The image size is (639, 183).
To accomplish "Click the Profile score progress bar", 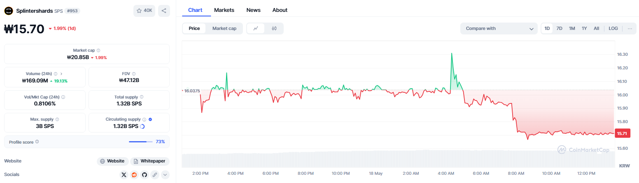I will [x=140, y=142].
